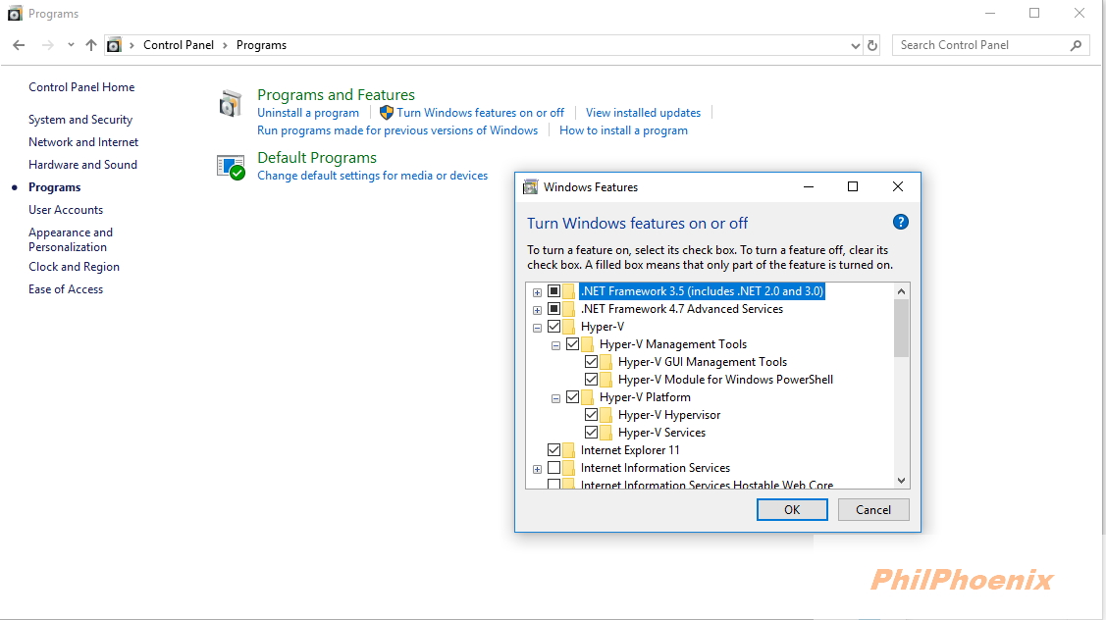The height and width of the screenshot is (620, 1106).
Task: Click the Programs window title icon
Action: click(15, 14)
